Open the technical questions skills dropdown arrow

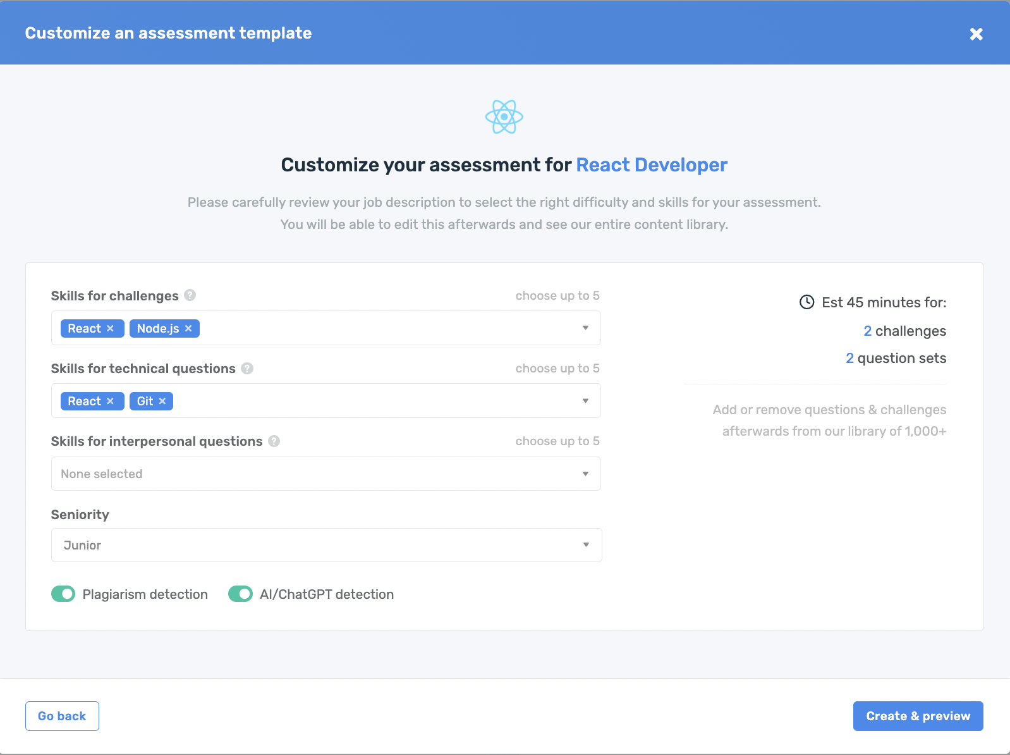[585, 401]
